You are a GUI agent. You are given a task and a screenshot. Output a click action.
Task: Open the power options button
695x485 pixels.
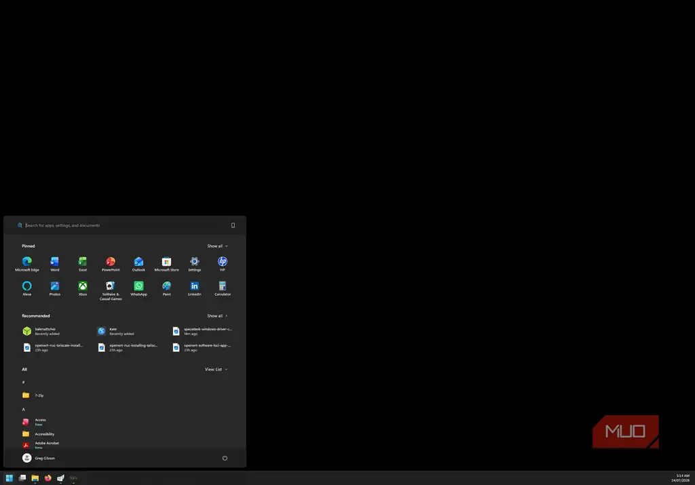225,458
